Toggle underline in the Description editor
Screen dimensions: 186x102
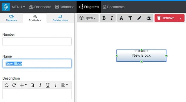click(x=48, y=85)
